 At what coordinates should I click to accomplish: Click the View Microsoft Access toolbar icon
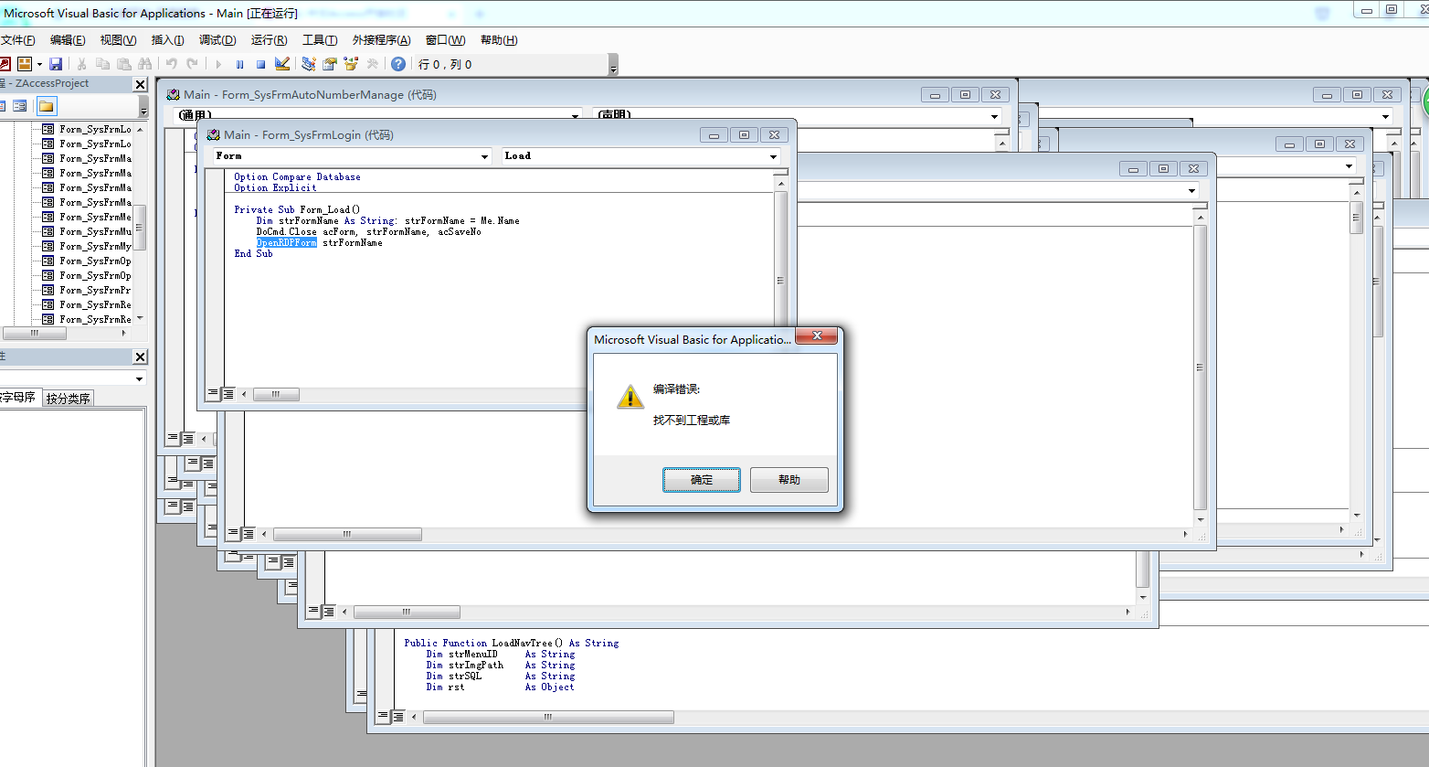5,64
